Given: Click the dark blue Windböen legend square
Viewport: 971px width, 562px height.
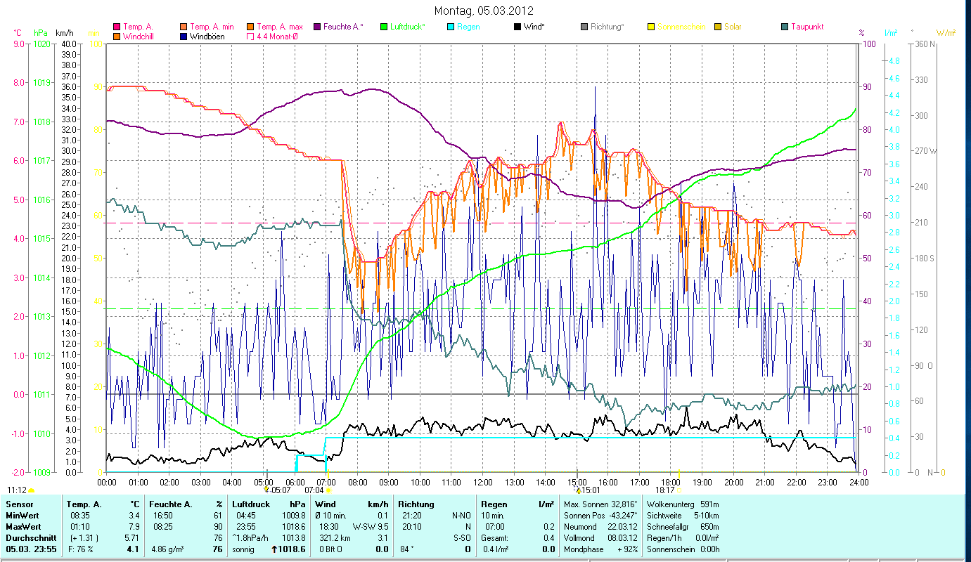Looking at the screenshot, I should (183, 37).
